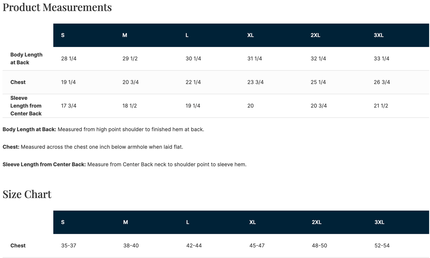This screenshot has width=430, height=258.
Task: Click the Size Chart heading
Action: tap(27, 194)
